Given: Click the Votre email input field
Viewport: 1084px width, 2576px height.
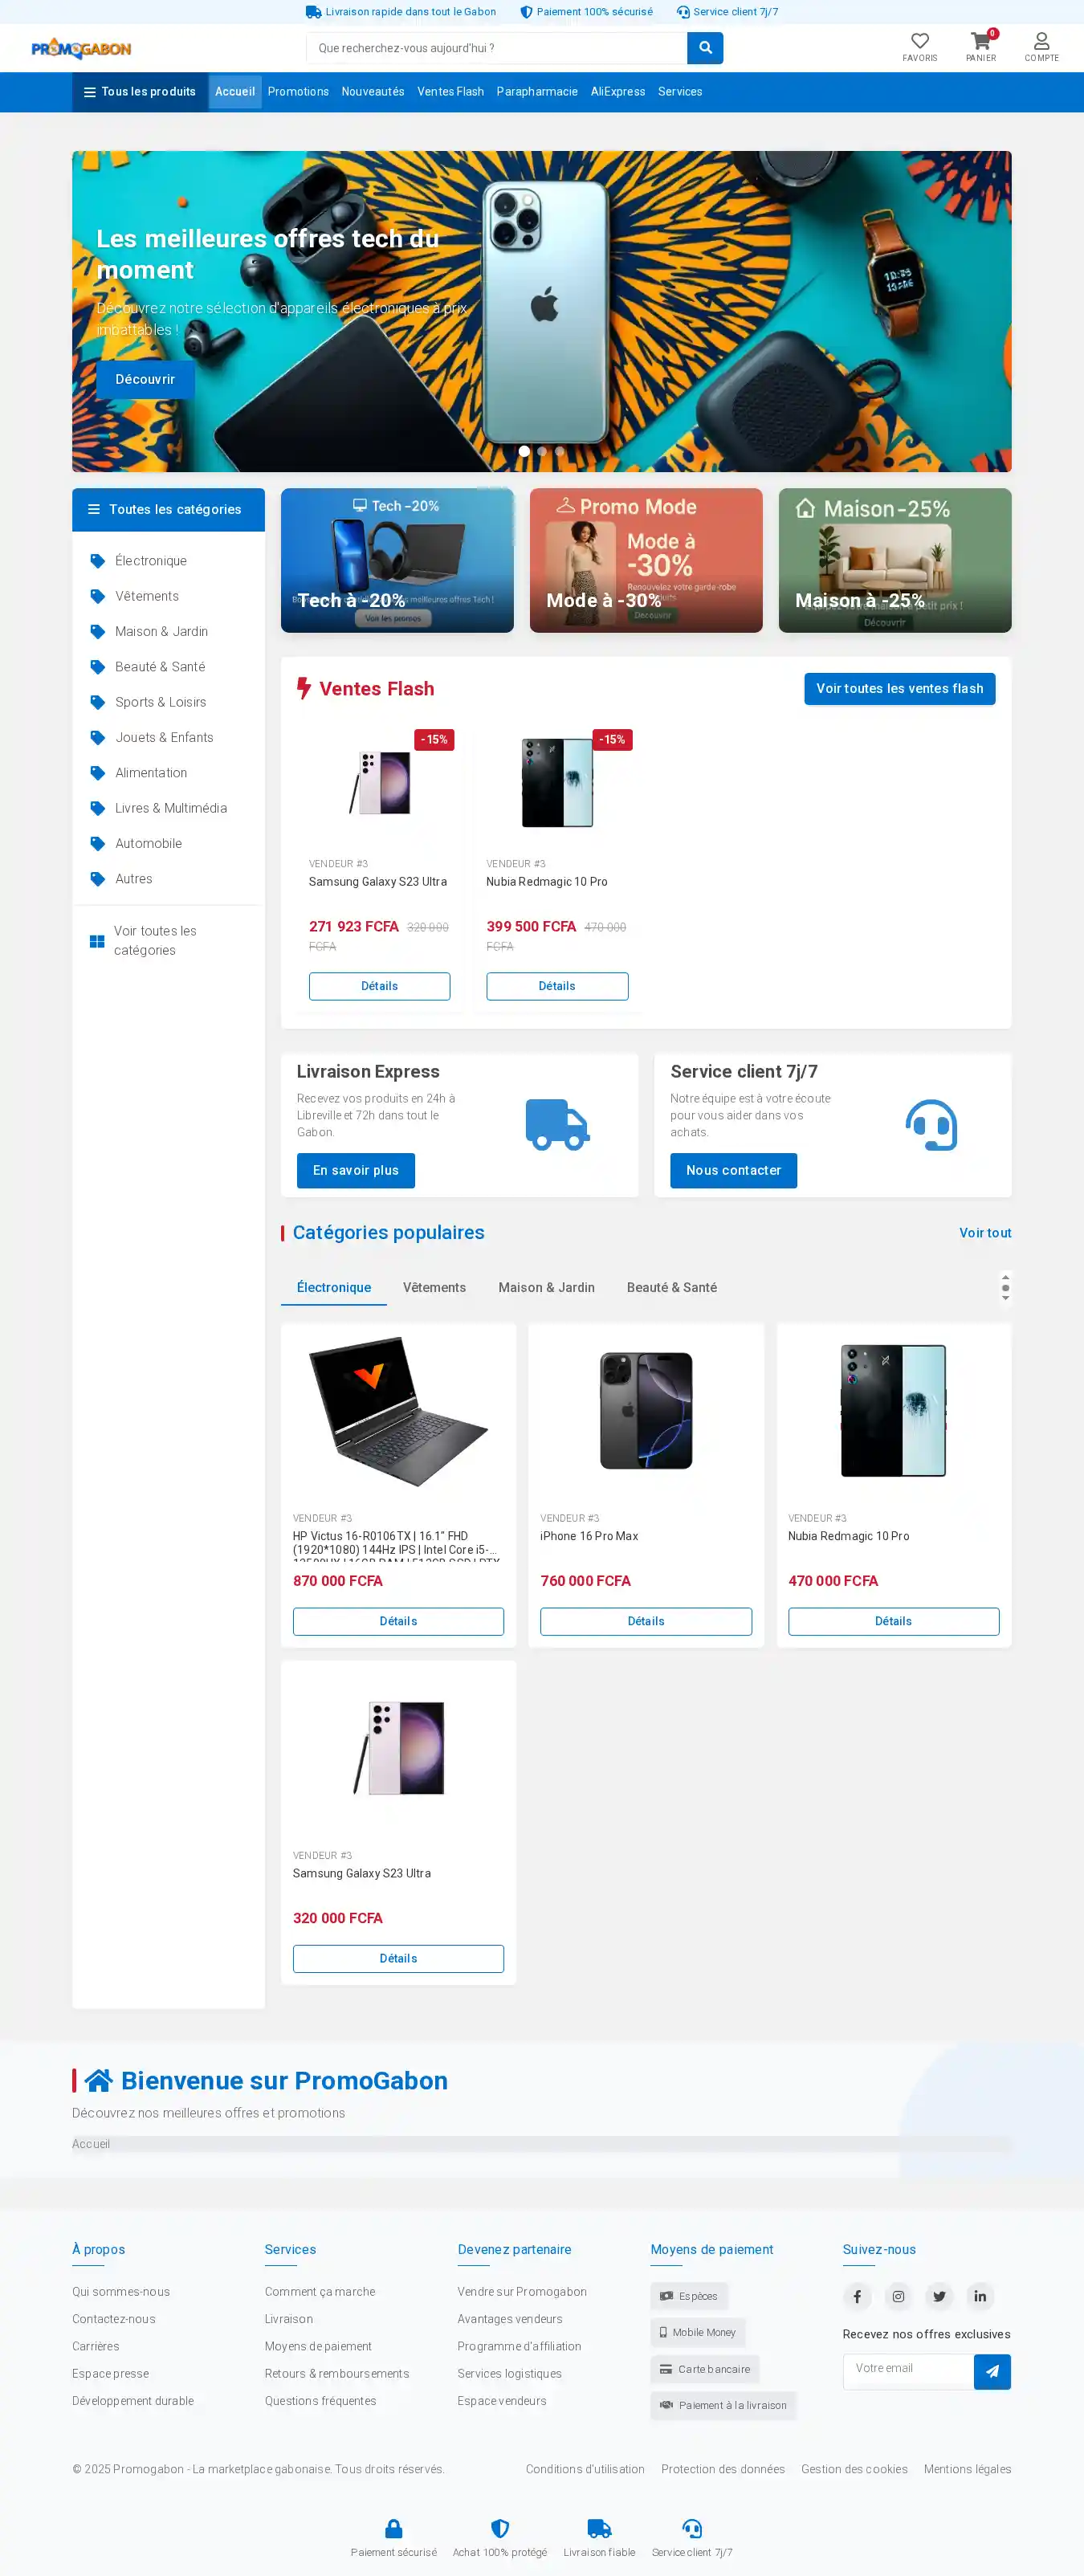Looking at the screenshot, I should [x=908, y=2371].
